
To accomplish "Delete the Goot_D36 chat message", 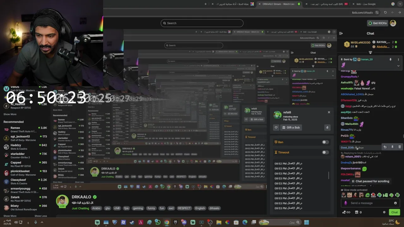I will point(400,147).
